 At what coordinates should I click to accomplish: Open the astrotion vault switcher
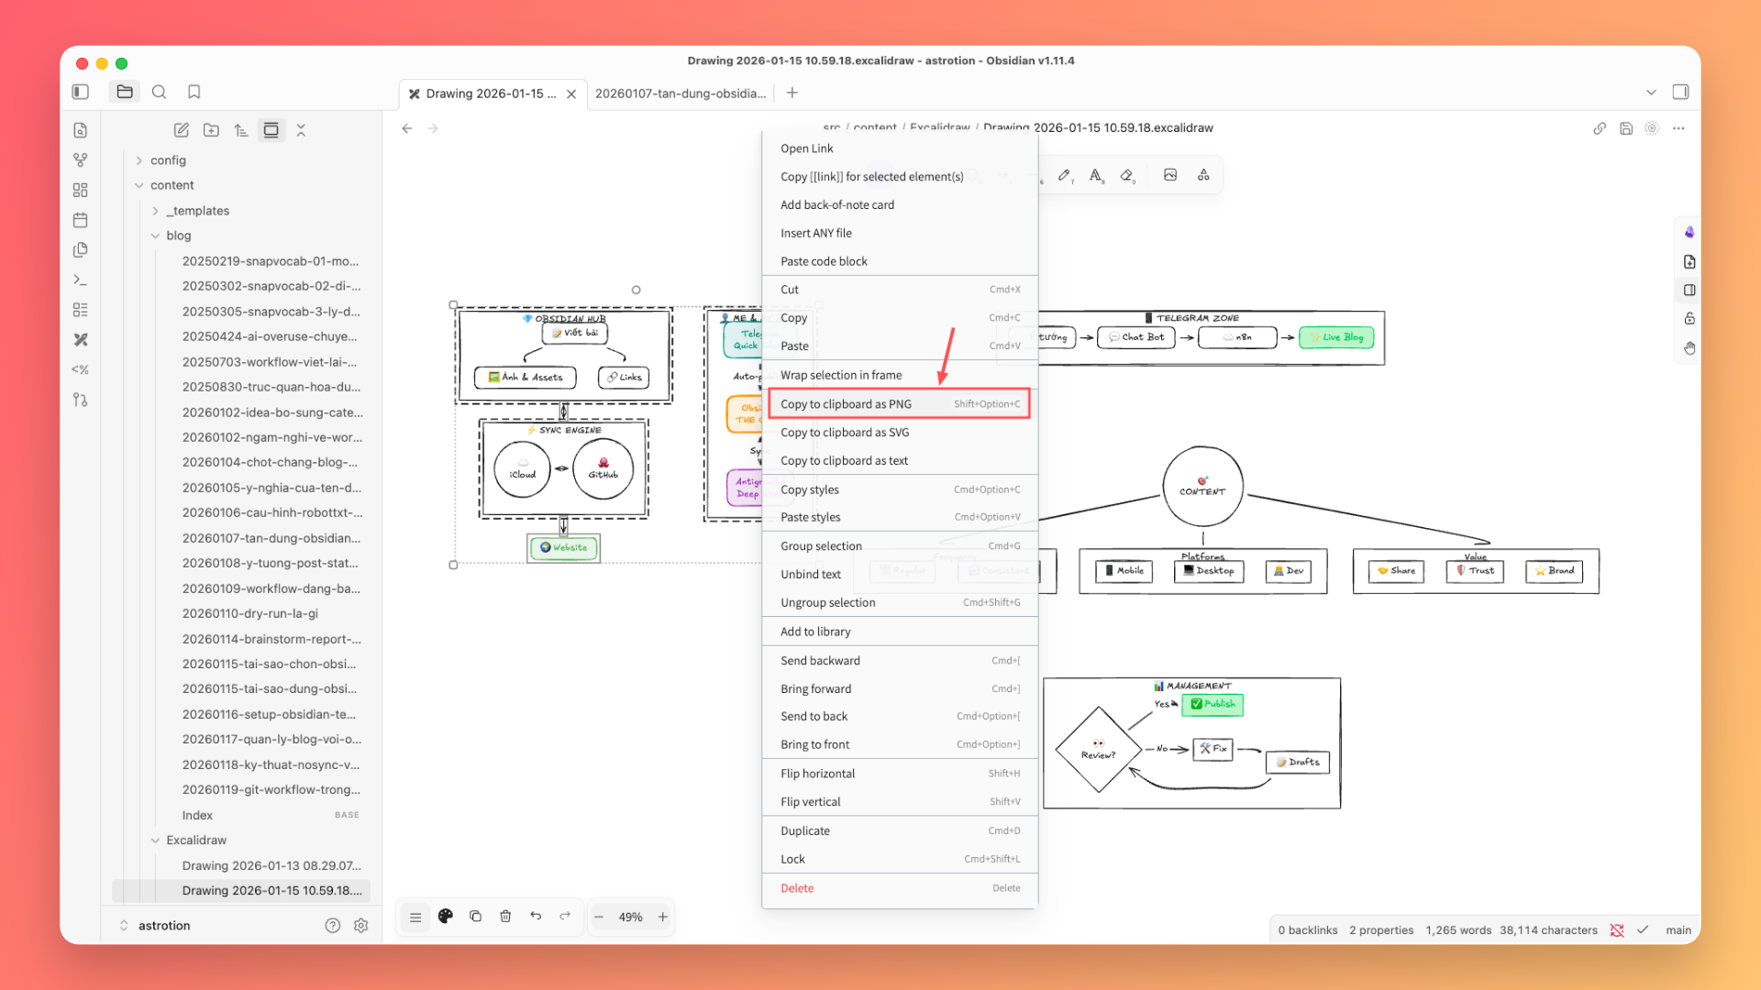(x=156, y=926)
